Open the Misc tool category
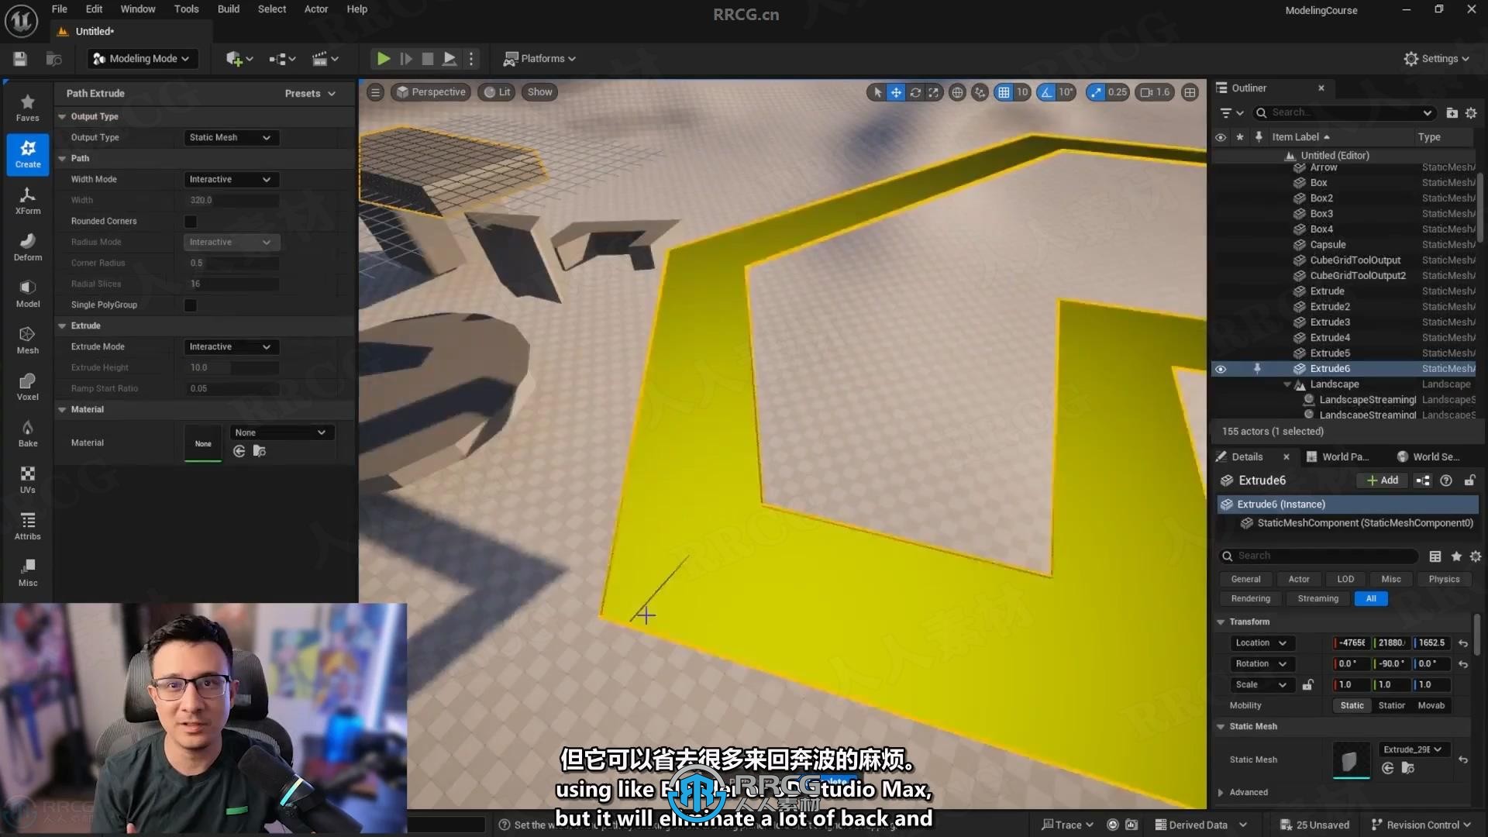This screenshot has width=1488, height=837. point(28,573)
